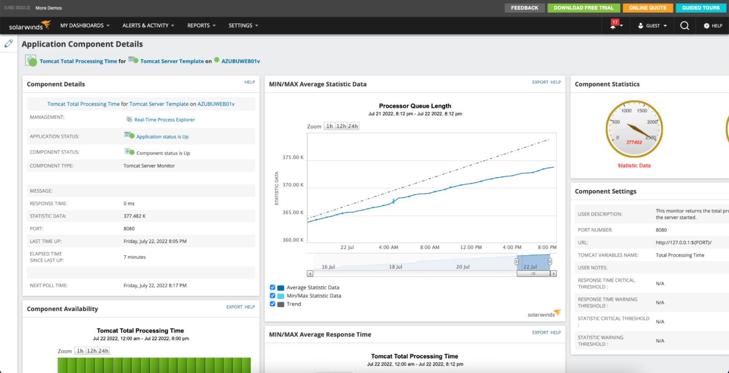Click Min/Max Statistic Data light blue swatch
This screenshot has height=373, width=729.
pos(281,296)
